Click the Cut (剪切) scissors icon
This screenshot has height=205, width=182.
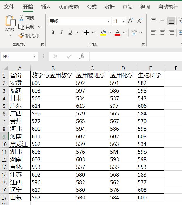coord(21,18)
